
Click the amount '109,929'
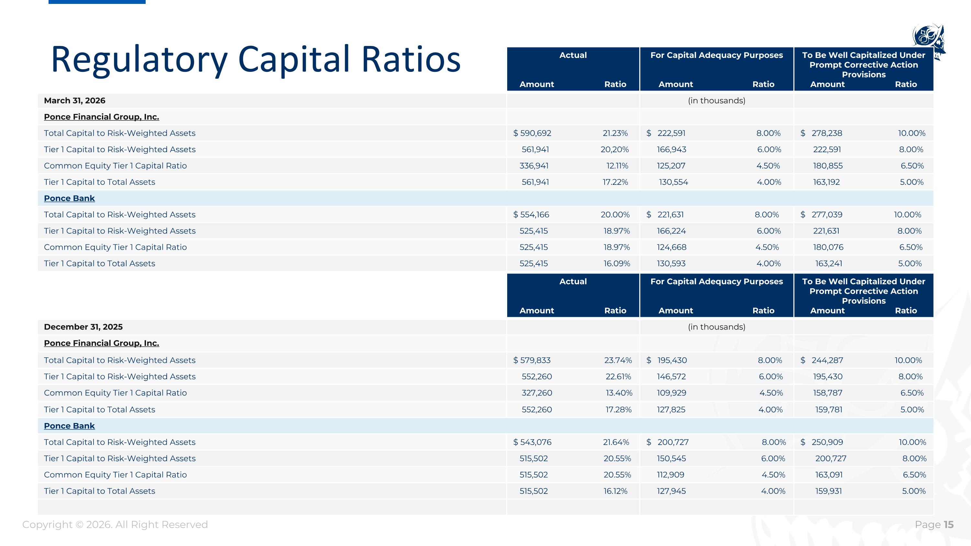671,393
